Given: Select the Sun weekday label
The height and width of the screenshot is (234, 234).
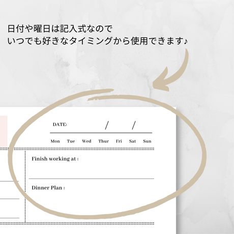Looking at the screenshot, I should (x=147, y=141).
